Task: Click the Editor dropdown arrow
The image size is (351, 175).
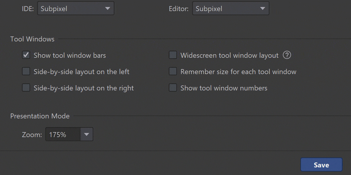Action: tap(263, 8)
